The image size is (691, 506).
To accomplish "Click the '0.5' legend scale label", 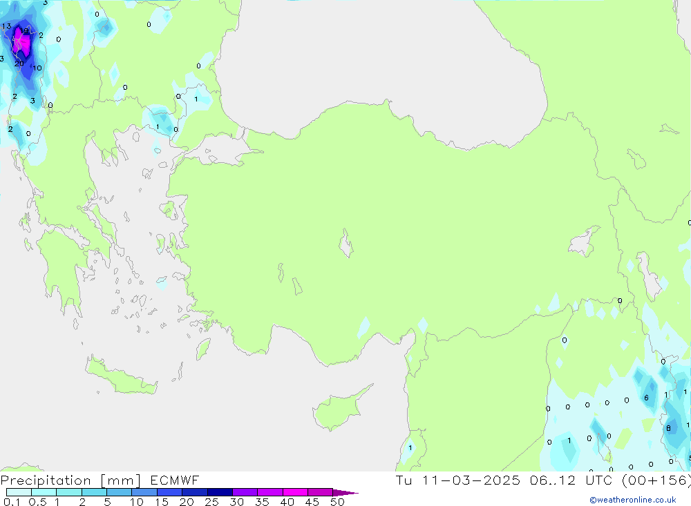I will [x=37, y=502].
